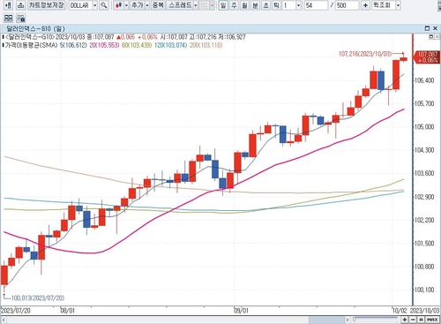Open the 퀵조회 dropdown arrow
This screenshot has height=324, width=441.
click(x=398, y=5)
